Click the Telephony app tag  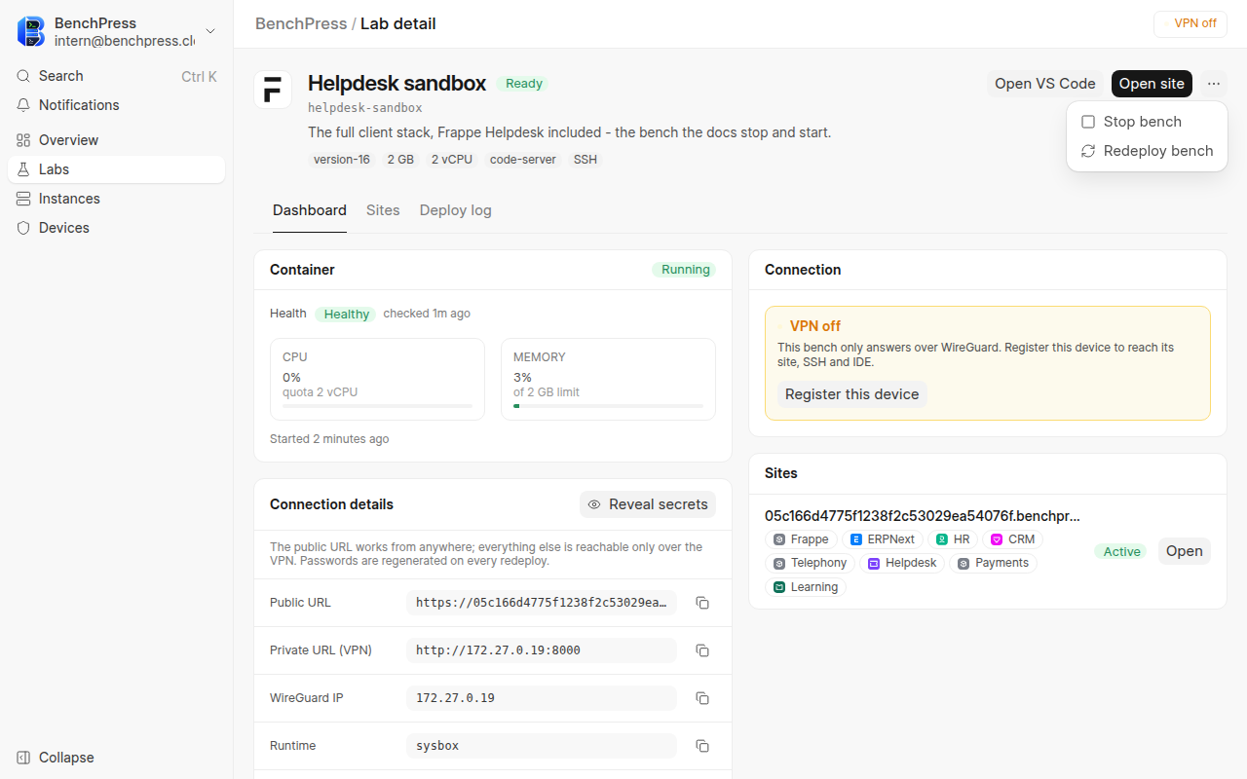click(810, 563)
